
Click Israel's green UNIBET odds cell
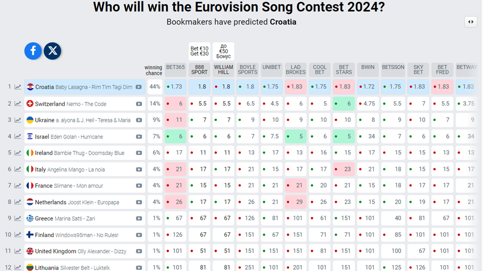[272, 137]
